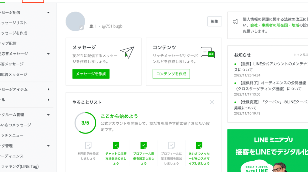Open the チャットの応答方法を決めましょう checklist step
The height and width of the screenshot is (172, 308).
coord(116,154)
